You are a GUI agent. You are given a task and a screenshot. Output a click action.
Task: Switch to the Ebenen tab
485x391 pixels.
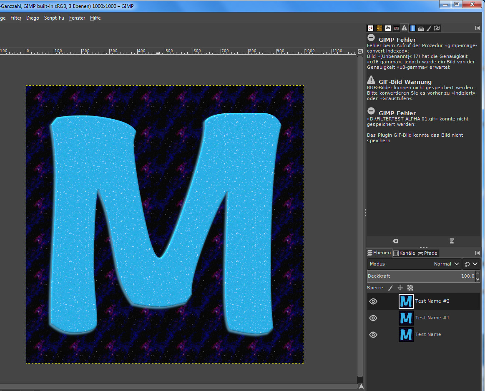tap(379, 253)
